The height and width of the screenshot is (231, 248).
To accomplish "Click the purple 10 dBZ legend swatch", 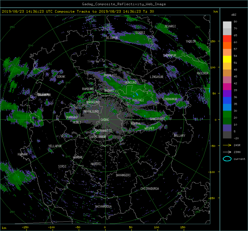I will [227, 128].
